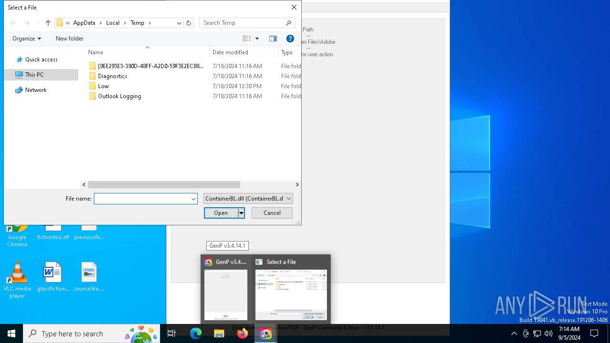Open the Windows Start menu
The height and width of the screenshot is (343, 610).
[x=11, y=333]
